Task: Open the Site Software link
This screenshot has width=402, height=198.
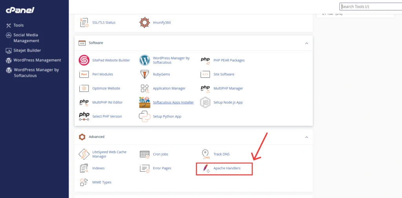Action: point(224,74)
